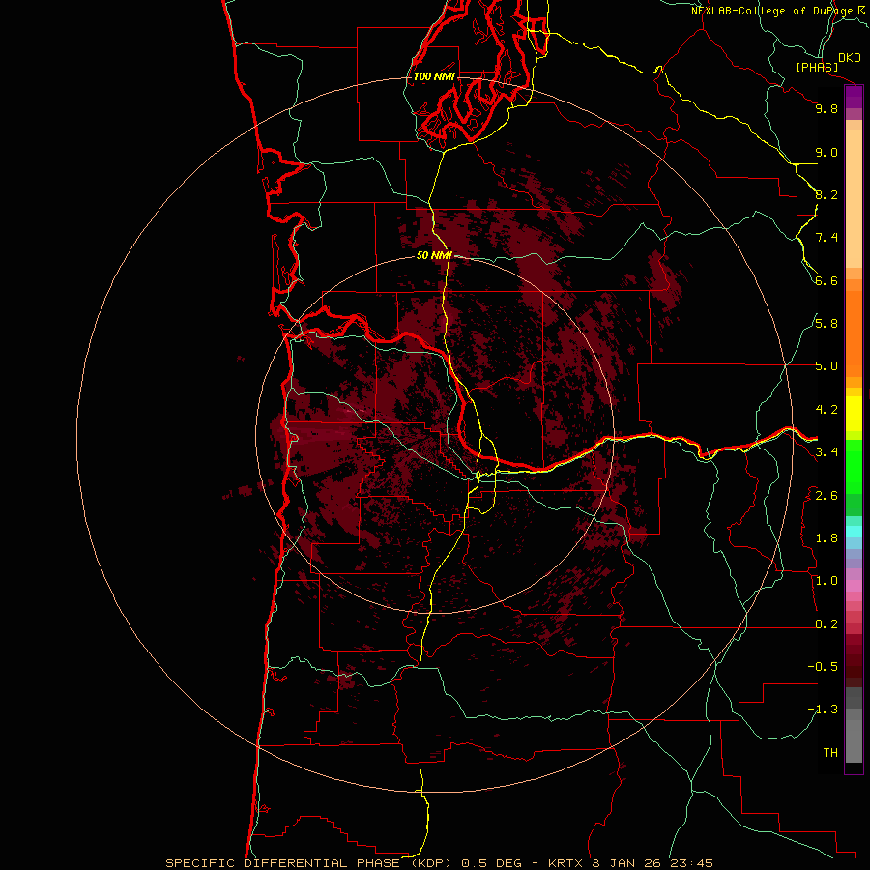Click the 100 NMI range ring label

pyautogui.click(x=434, y=76)
